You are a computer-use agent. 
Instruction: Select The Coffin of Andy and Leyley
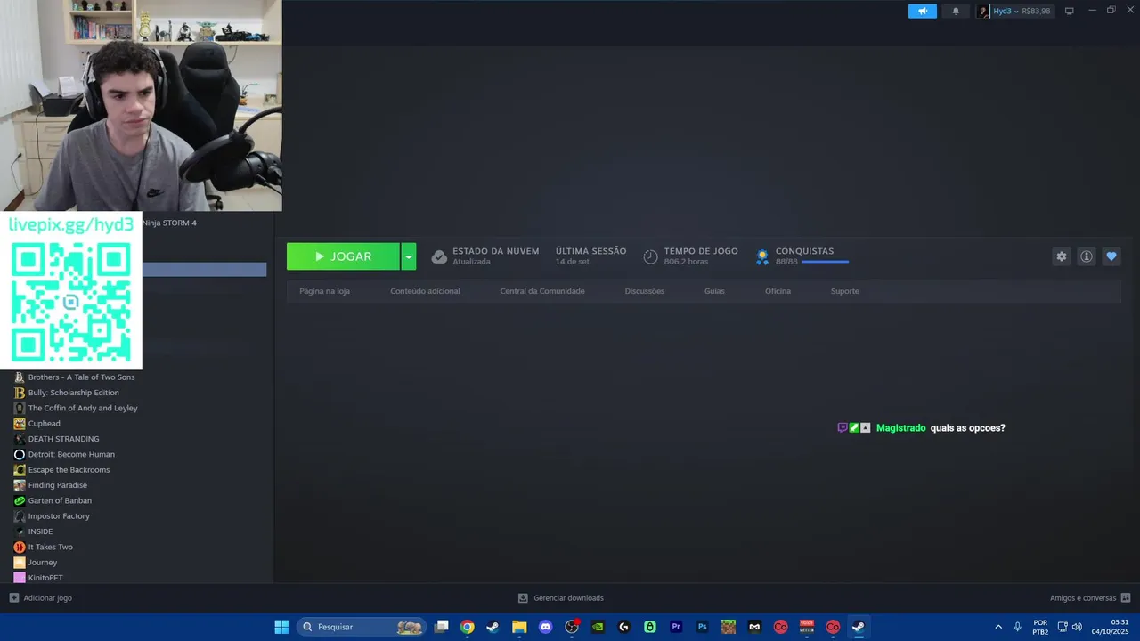tap(83, 408)
